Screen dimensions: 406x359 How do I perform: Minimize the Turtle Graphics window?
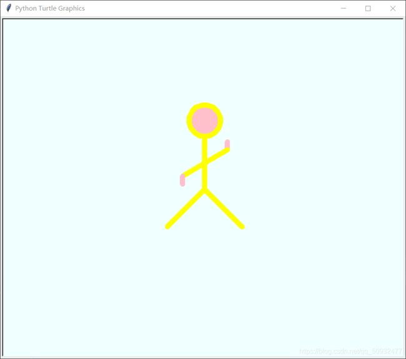pos(343,8)
